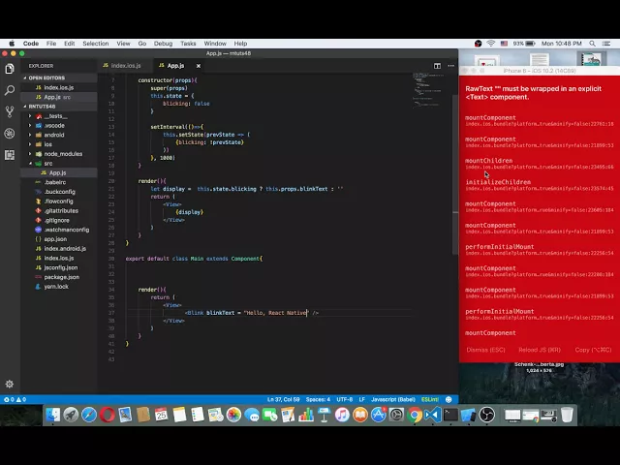Open the Extensions view in activity bar
Viewport: 620px width, 465px height.
click(10, 155)
